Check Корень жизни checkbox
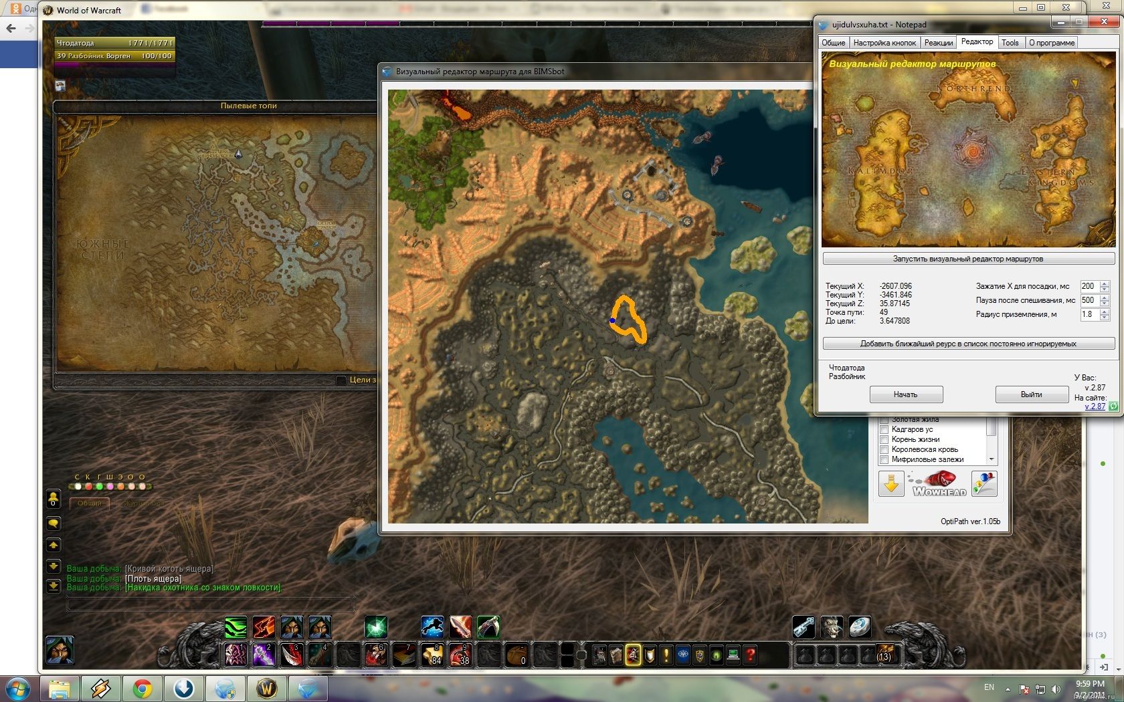1124x702 pixels. [x=884, y=439]
